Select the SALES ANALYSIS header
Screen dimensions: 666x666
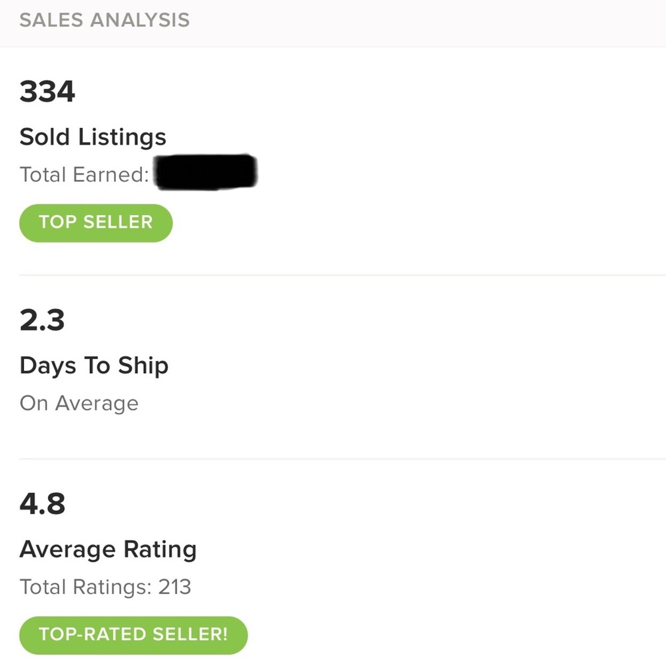(104, 20)
